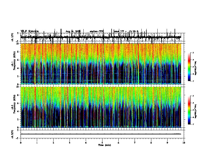This screenshot has width=207, height=160.
Task: Click the "8" kHz tick on the ch.2 spectrogram
Action: 18,95
